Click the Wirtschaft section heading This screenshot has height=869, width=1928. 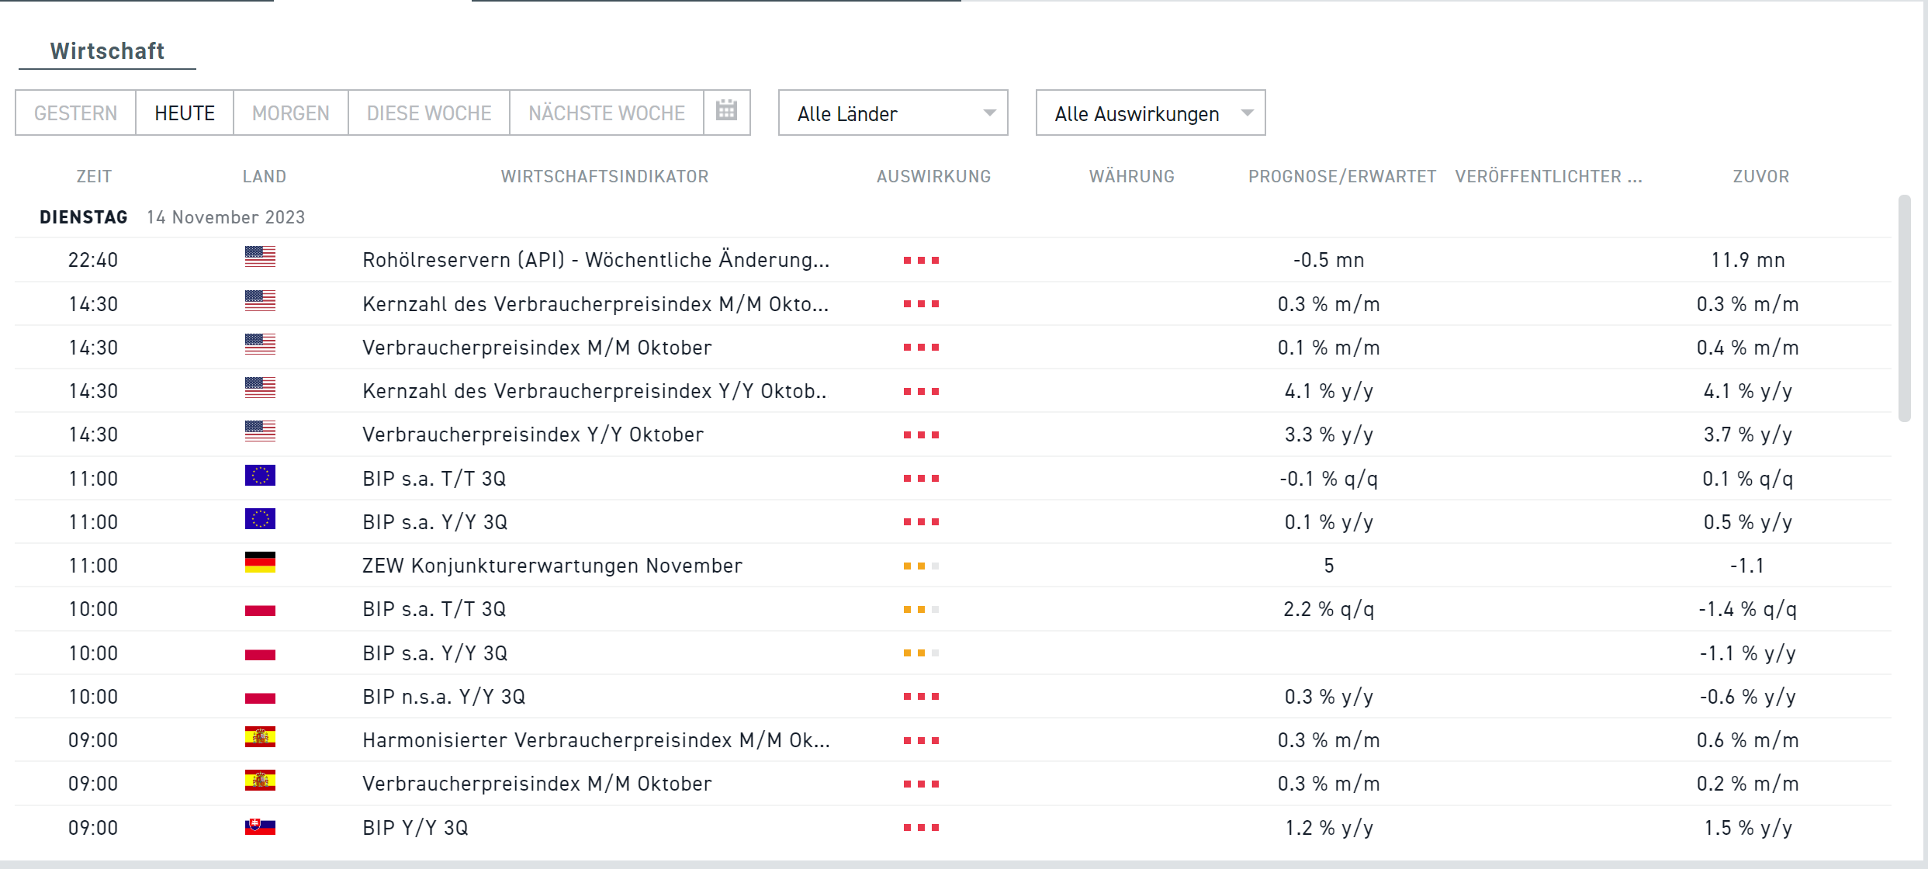pos(107,51)
